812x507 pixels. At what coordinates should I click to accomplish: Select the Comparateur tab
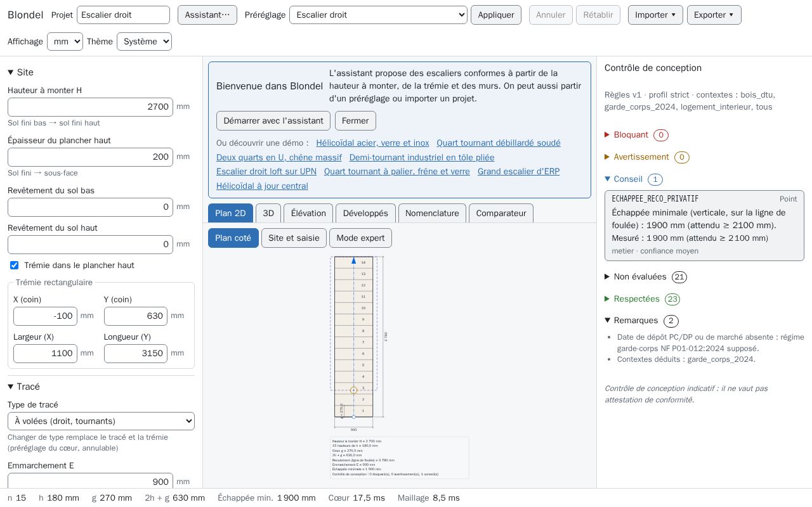point(501,213)
